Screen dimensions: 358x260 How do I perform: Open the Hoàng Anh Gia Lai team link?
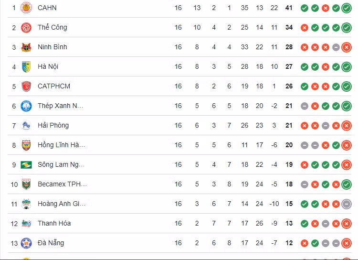(x=62, y=204)
